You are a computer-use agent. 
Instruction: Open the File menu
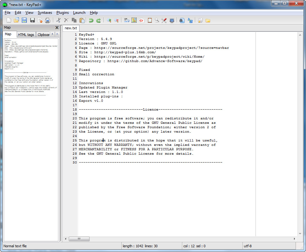[8, 13]
